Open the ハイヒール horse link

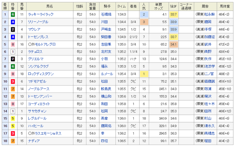36,126
